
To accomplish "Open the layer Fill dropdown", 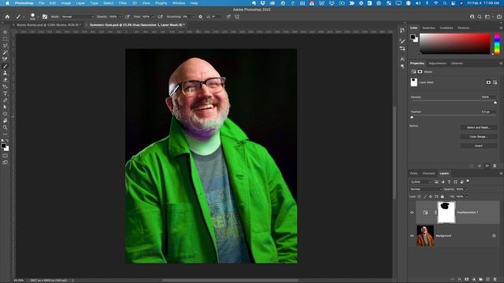I will click(x=467, y=197).
